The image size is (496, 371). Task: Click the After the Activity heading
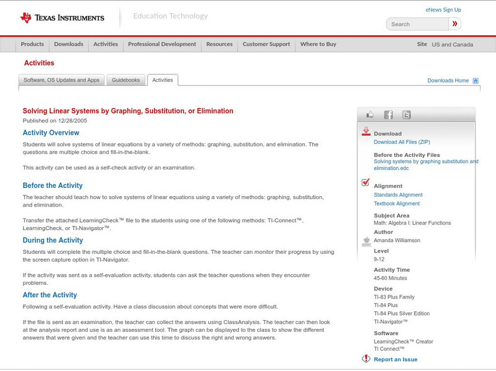pos(50,295)
